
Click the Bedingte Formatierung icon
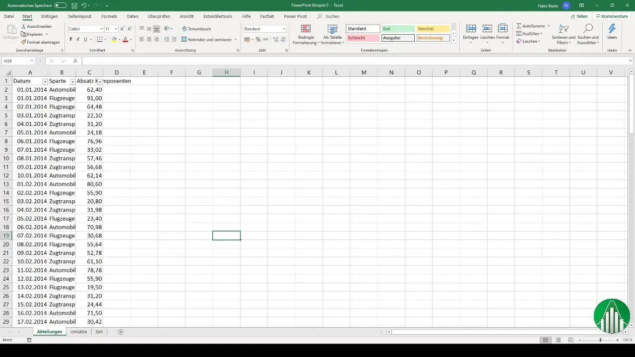click(x=306, y=29)
